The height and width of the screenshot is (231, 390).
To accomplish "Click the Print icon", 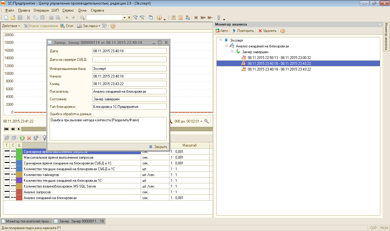I will (51, 18).
